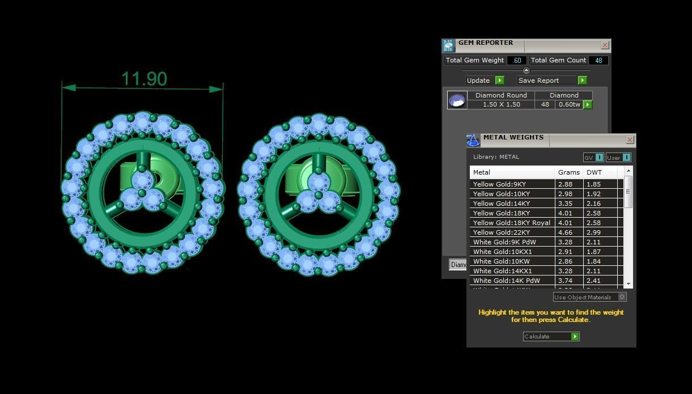The width and height of the screenshot is (692, 394).
Task: Sort by the Metal column header
Action: tap(512, 172)
